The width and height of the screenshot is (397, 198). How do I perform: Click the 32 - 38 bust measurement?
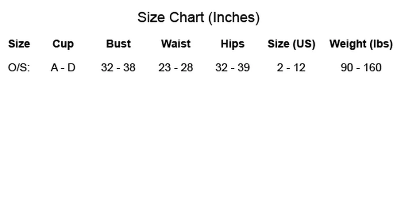118,67
